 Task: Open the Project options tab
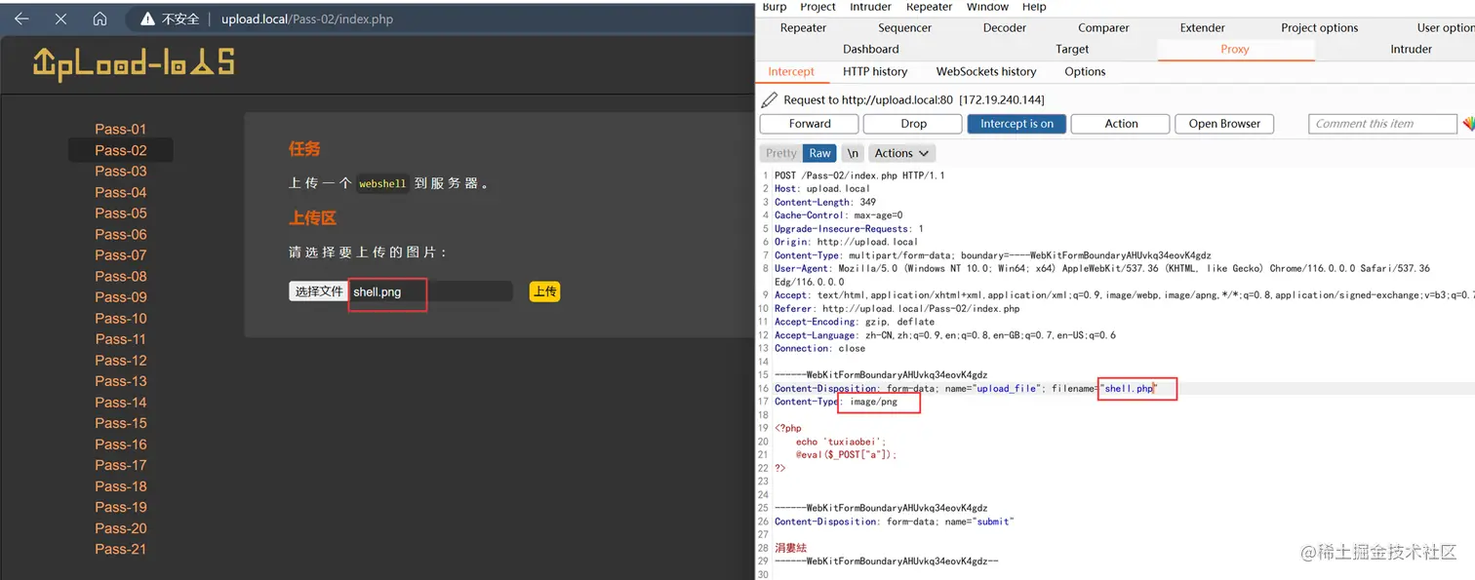click(1319, 28)
